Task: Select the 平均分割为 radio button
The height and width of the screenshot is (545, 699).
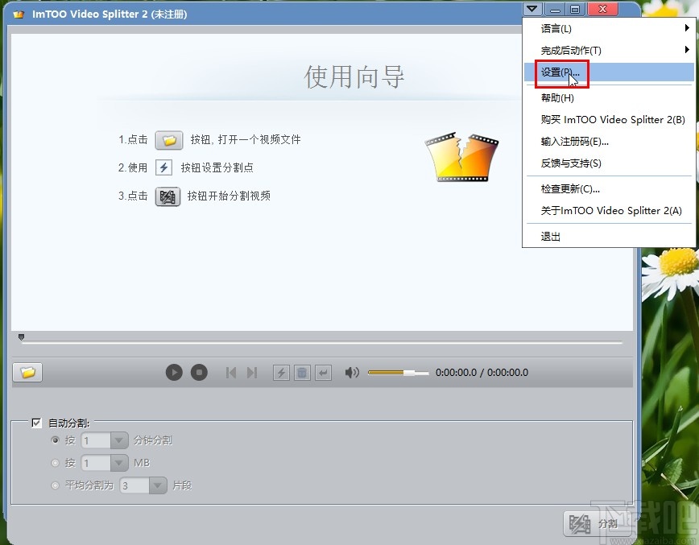Action: coord(56,485)
